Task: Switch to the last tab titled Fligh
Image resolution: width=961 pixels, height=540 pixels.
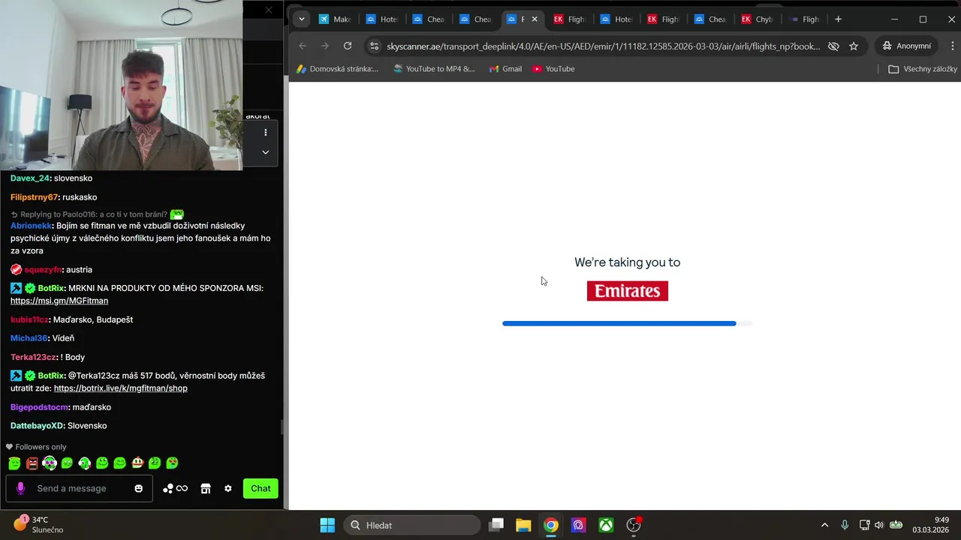Action: point(804,19)
